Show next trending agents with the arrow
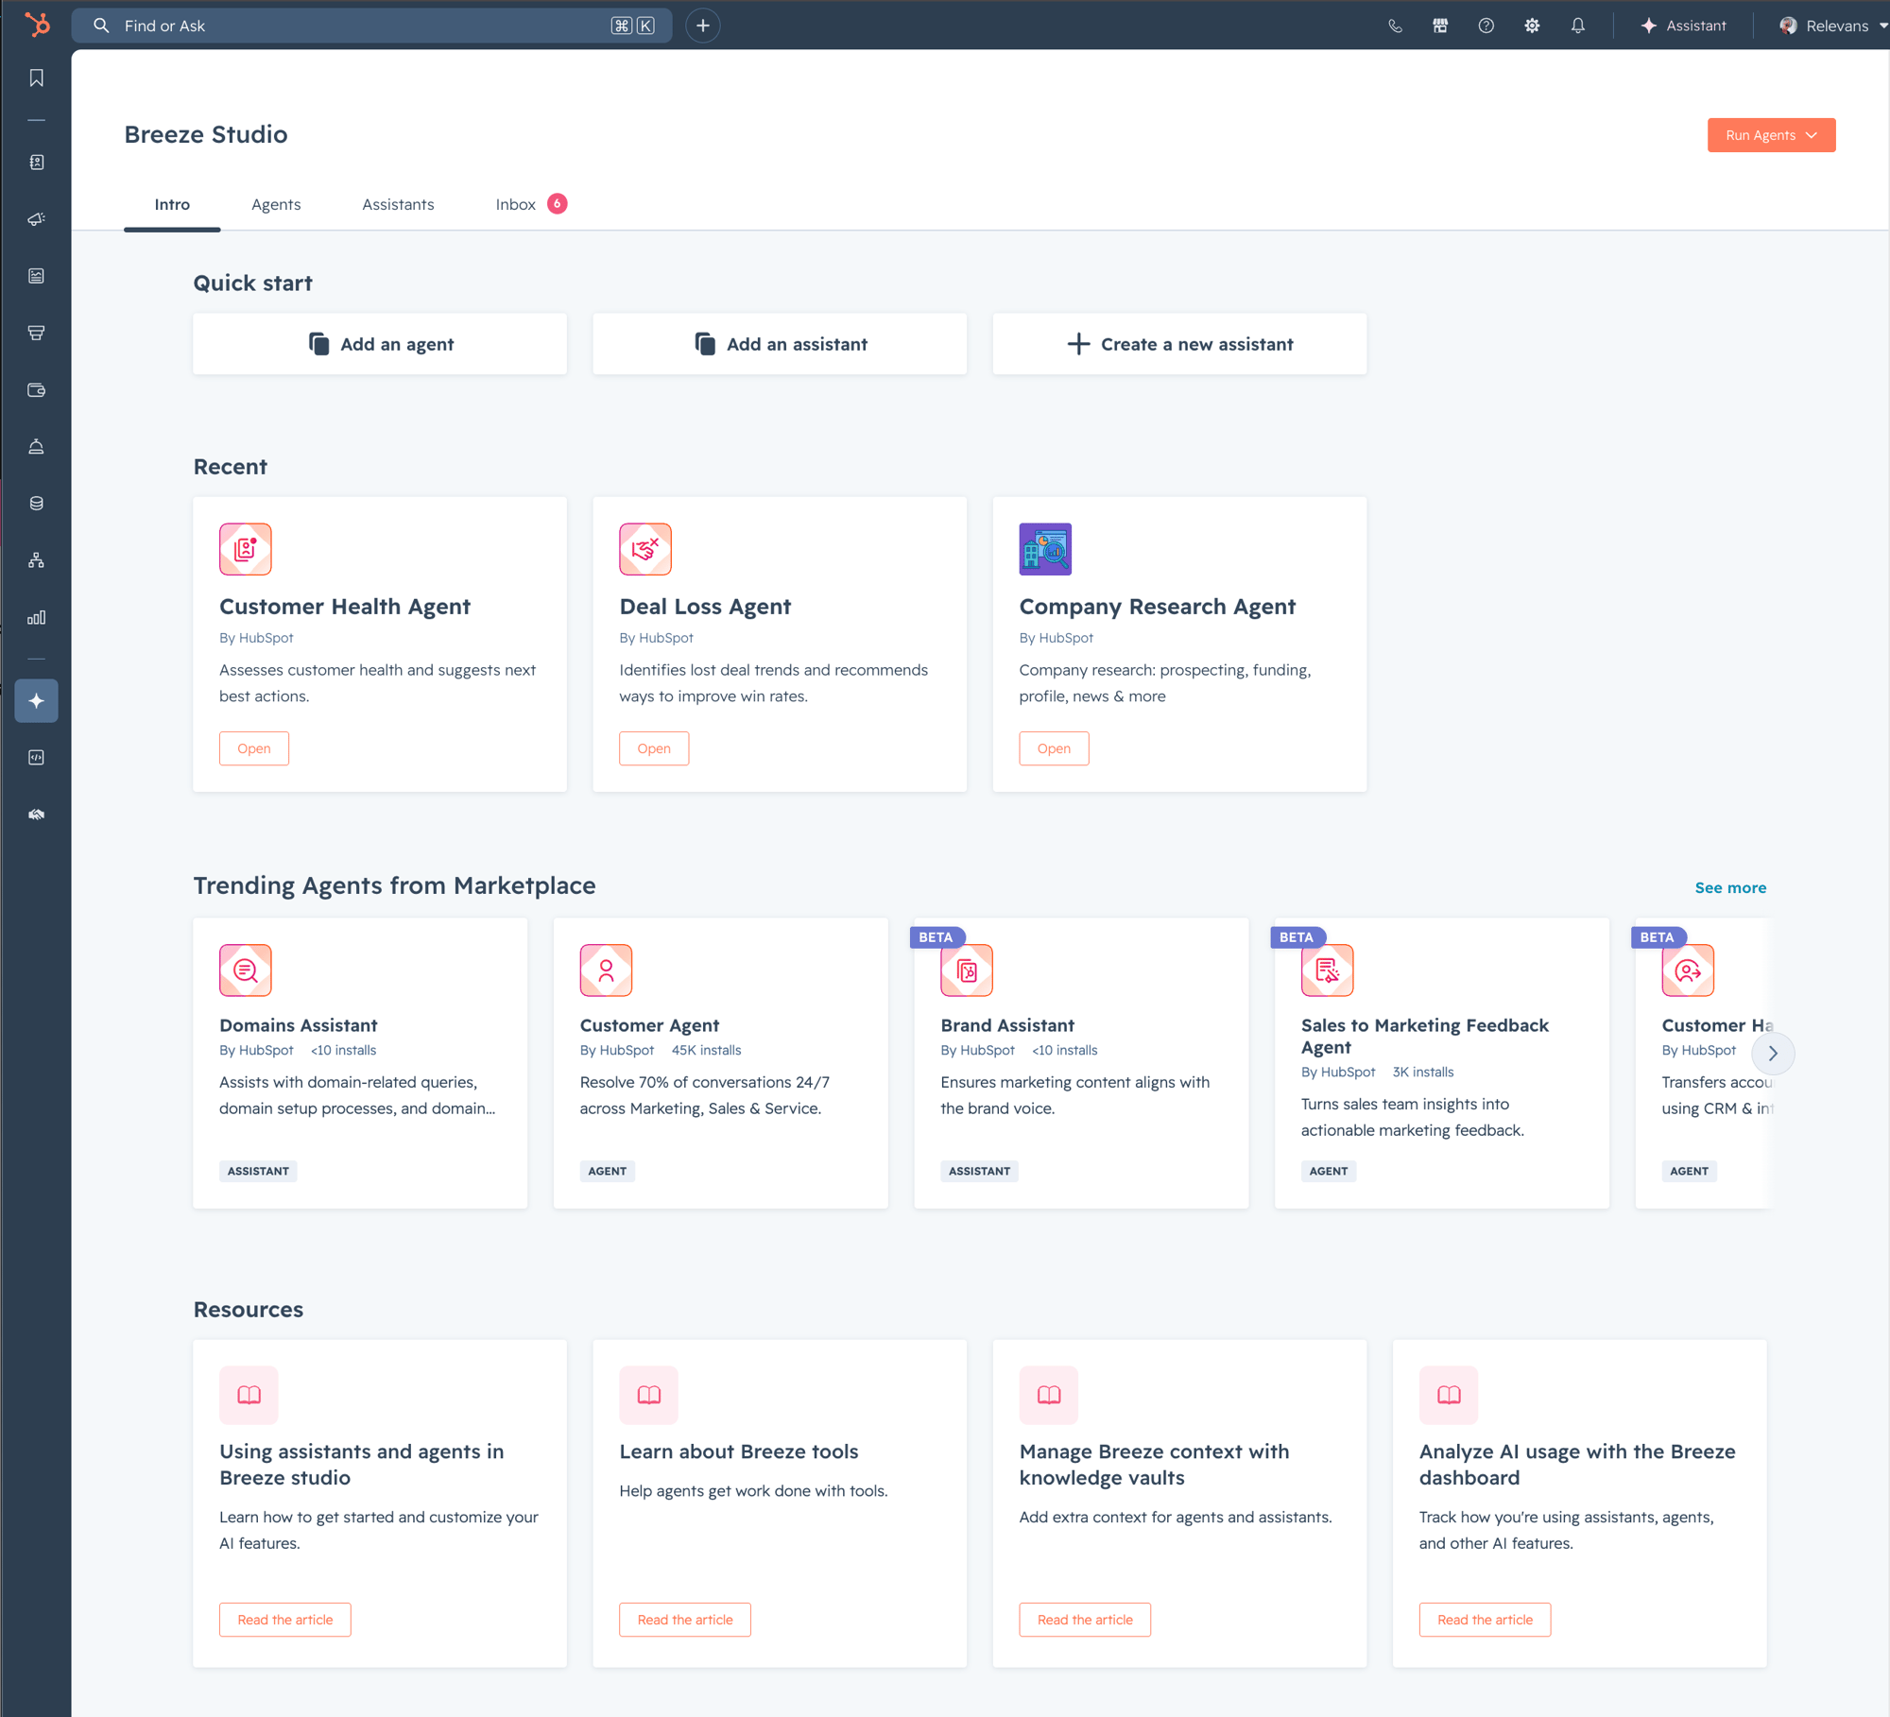Screen dimensions: 1890x1717 tap(1773, 1054)
